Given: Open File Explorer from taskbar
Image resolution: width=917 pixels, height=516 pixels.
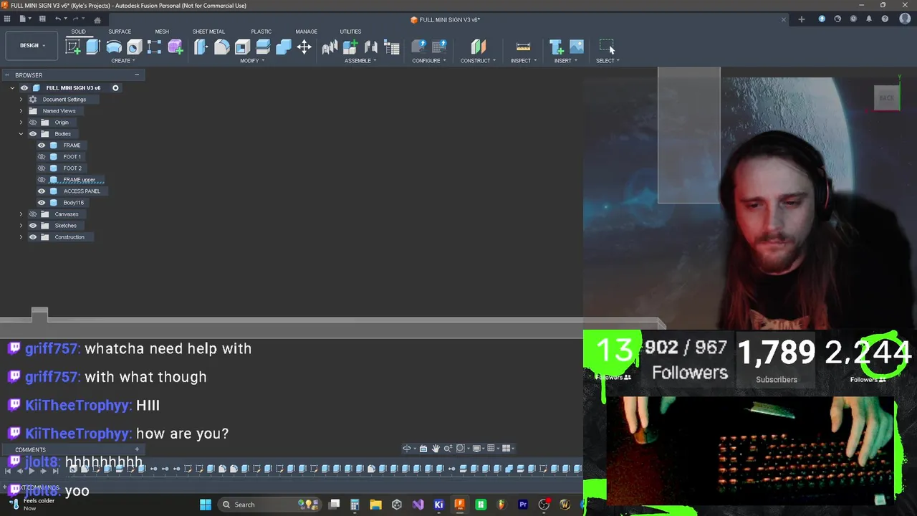Looking at the screenshot, I should pos(375,505).
